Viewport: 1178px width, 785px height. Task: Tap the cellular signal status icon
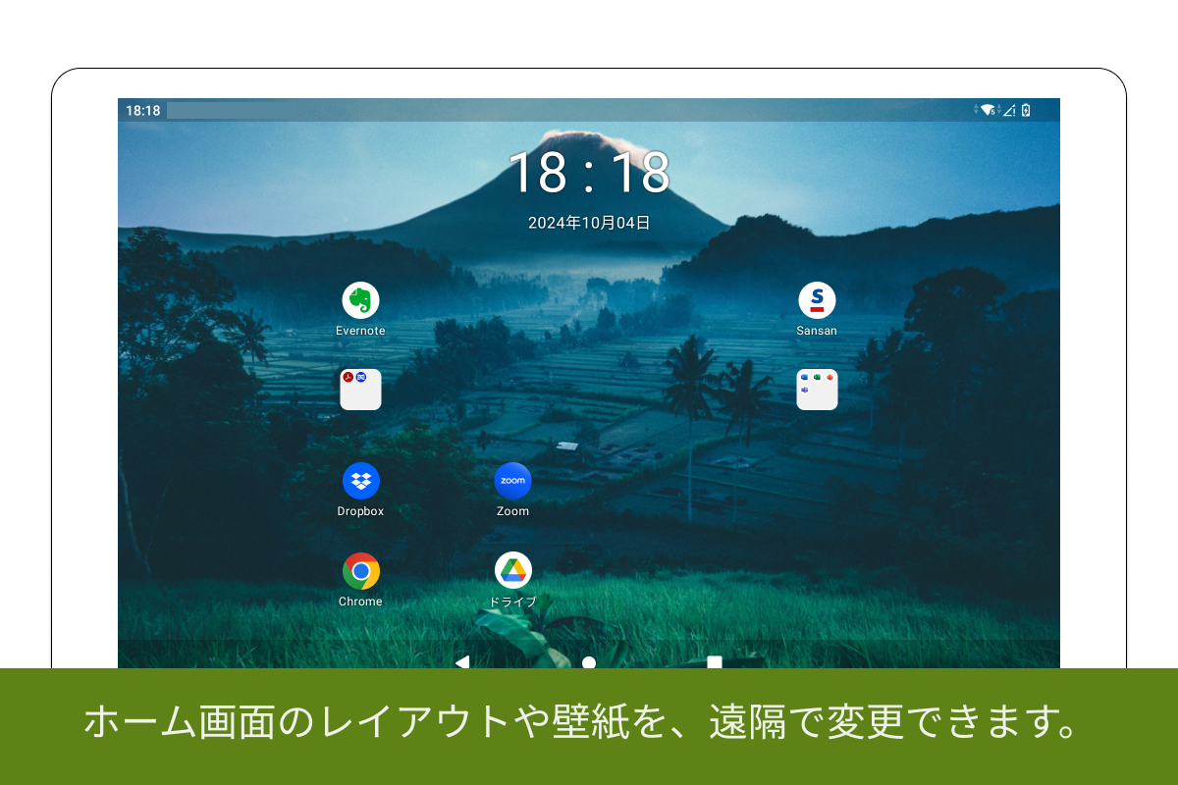pyautogui.click(x=1008, y=110)
